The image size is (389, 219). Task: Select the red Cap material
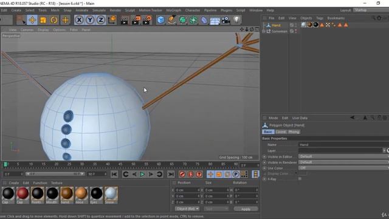click(22, 195)
